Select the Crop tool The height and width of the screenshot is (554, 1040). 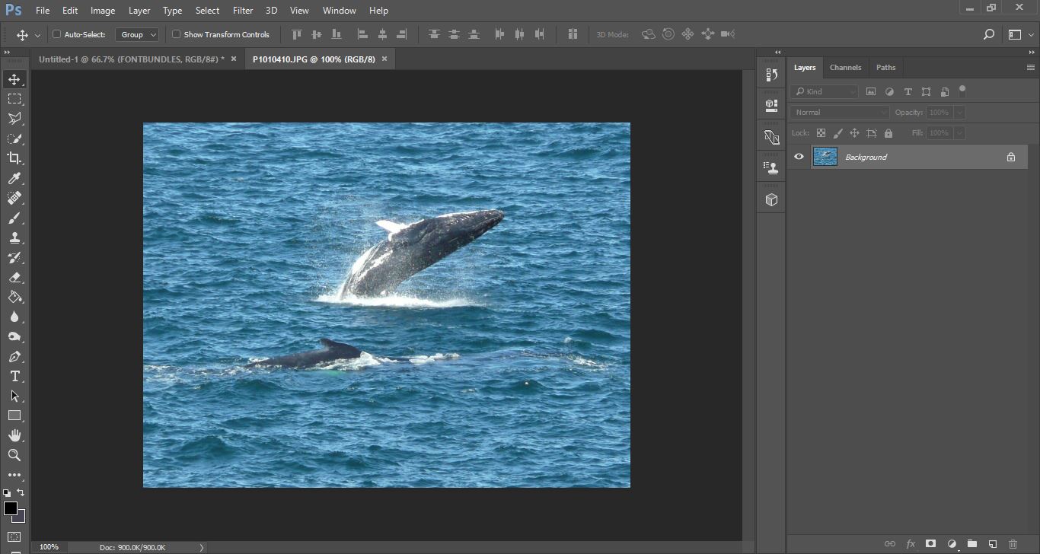pyautogui.click(x=14, y=158)
